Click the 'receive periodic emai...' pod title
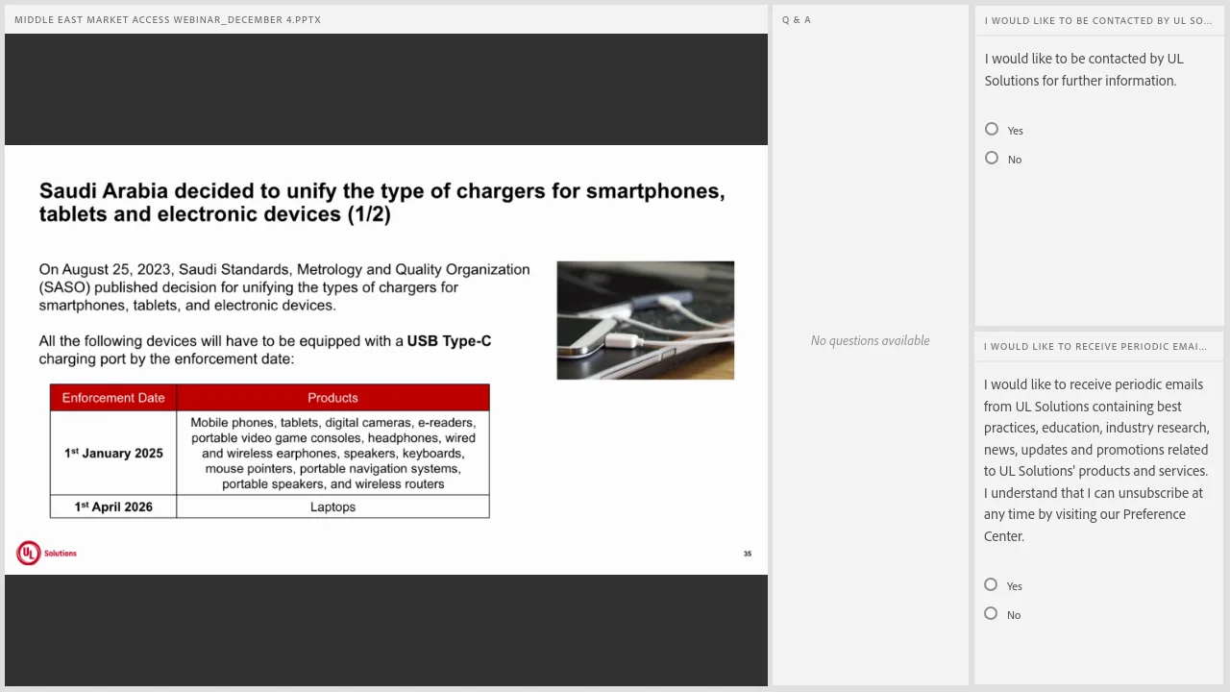 click(1095, 346)
